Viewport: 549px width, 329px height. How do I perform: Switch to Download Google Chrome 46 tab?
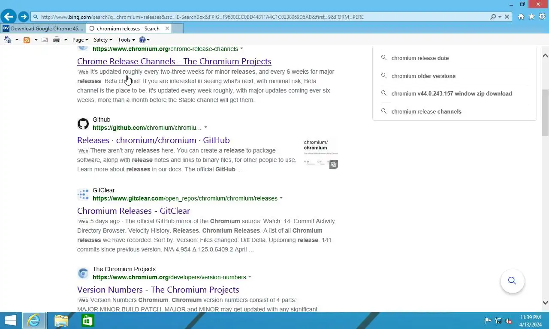43,29
